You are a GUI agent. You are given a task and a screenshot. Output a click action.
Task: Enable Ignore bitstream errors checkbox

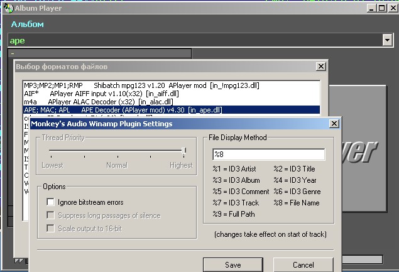click(x=50, y=202)
